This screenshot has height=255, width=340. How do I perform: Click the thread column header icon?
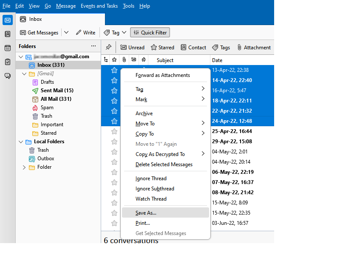point(106,60)
